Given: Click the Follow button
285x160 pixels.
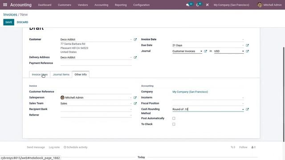Looking at the screenshot, I should pyautogui.click(x=243, y=147).
